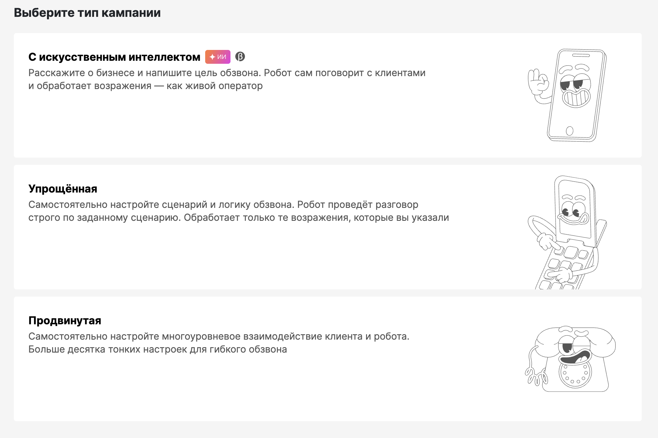Choose the Продвинутая campaign type heading

click(65, 320)
